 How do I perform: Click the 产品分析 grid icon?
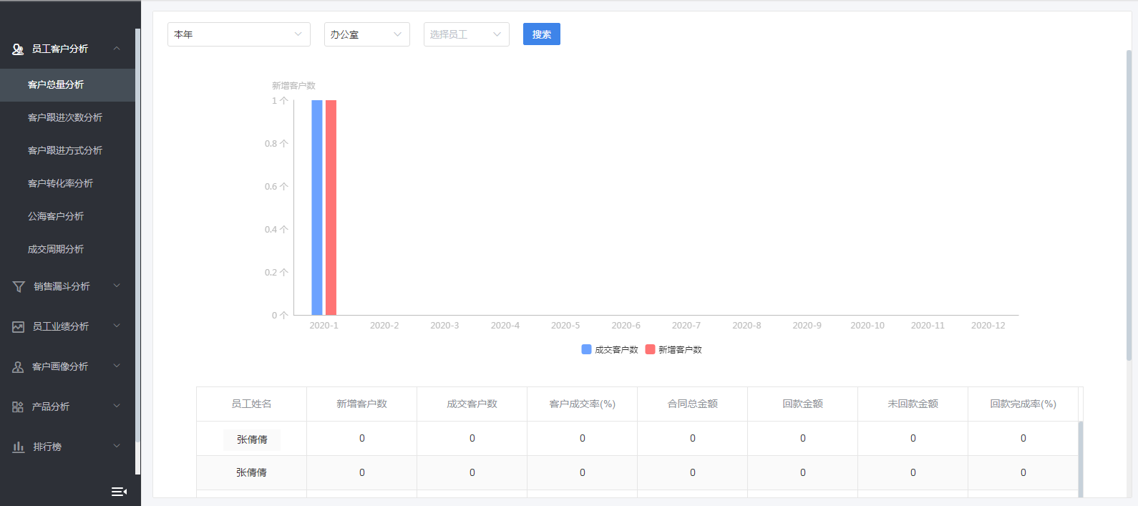pyautogui.click(x=18, y=407)
